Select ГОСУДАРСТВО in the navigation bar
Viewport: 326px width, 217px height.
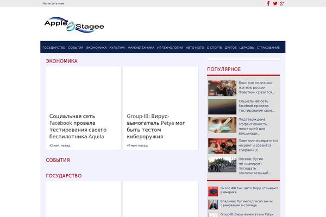click(54, 48)
